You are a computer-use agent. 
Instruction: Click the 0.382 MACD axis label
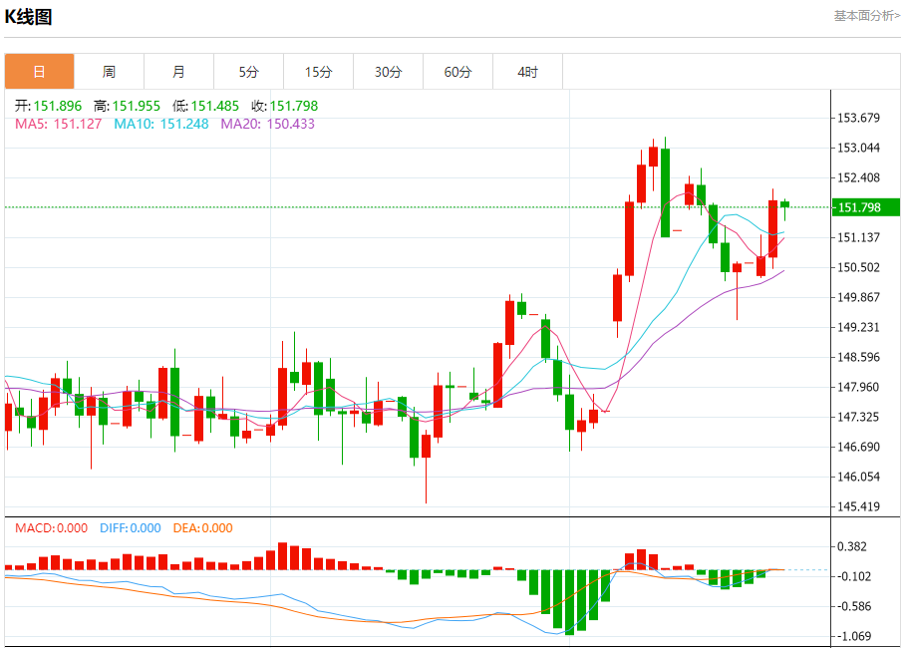[852, 546]
